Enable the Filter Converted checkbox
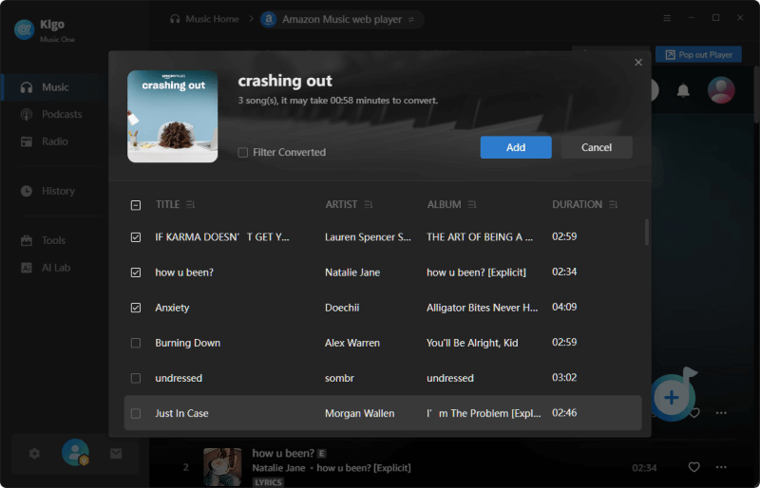The width and height of the screenshot is (760, 488). click(243, 152)
